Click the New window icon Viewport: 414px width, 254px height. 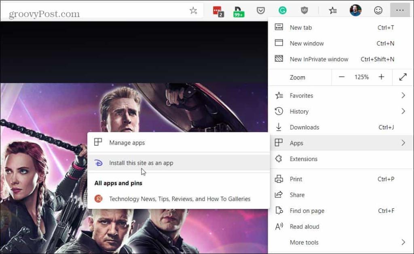coord(279,43)
